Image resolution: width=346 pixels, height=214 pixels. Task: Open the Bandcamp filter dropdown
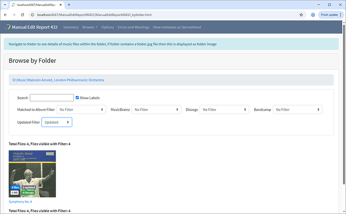pos(297,109)
